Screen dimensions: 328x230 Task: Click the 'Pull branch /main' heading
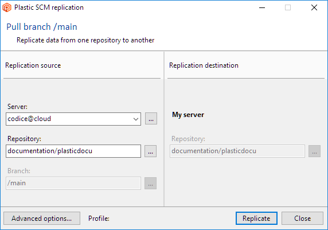coord(42,27)
